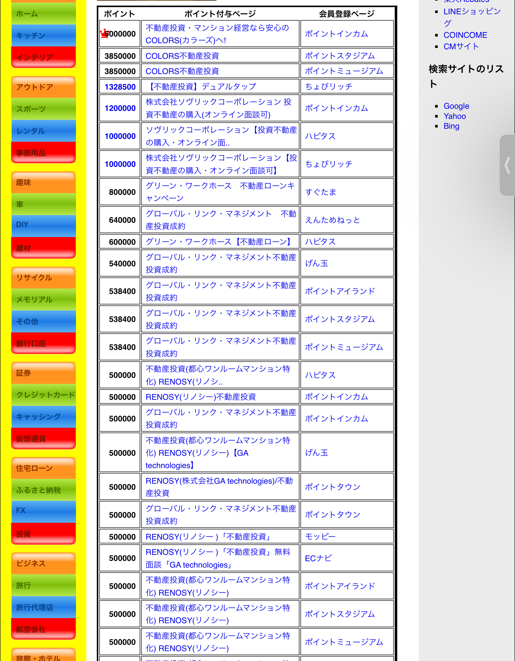
Task: Open the DIY category
Action: point(44,226)
